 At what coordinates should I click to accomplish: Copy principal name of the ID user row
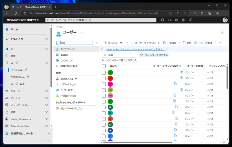176,124
